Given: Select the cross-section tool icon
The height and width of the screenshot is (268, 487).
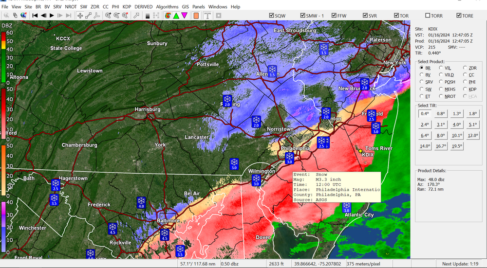Looking at the screenshot, I should (x=96, y=15).
